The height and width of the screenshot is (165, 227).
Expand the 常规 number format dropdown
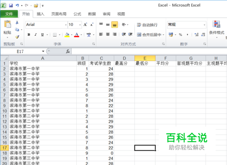(204, 25)
